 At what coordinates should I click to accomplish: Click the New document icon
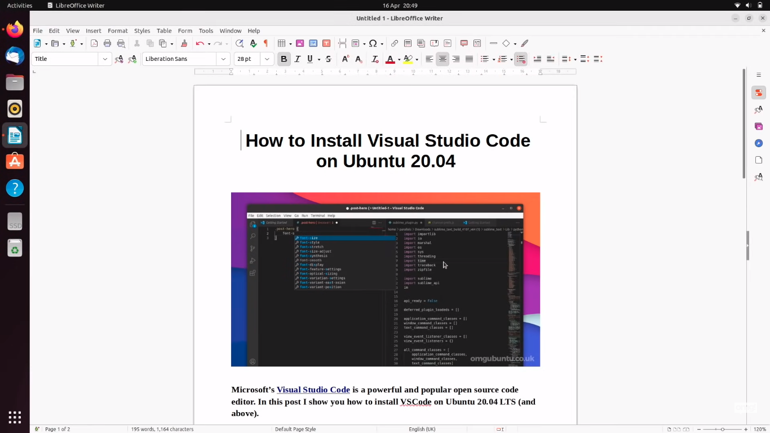[37, 43]
